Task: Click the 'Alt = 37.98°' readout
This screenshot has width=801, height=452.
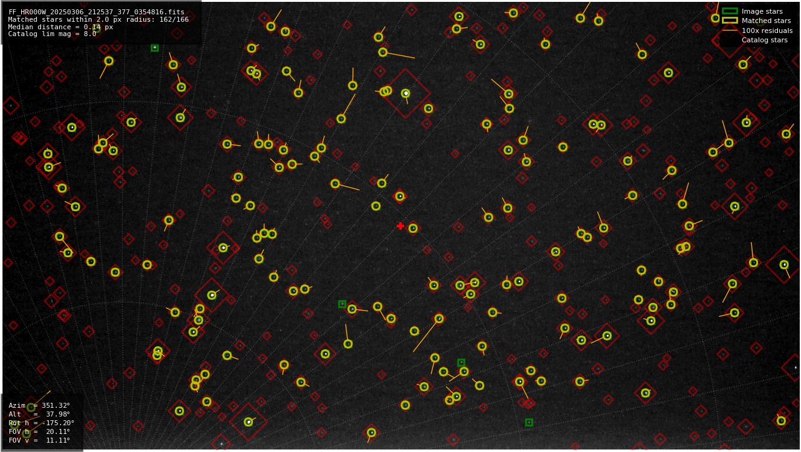Action: click(39, 414)
